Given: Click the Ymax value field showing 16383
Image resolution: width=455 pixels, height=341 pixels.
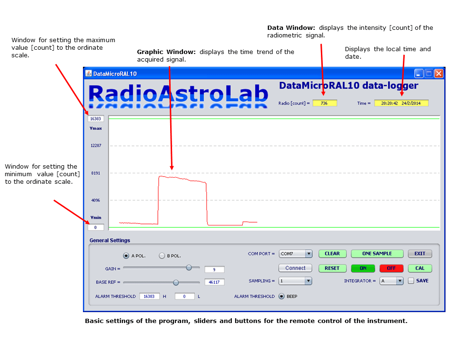Looking at the screenshot, I should [x=96, y=118].
